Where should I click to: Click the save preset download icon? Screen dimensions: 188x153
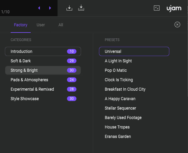click(69, 8)
